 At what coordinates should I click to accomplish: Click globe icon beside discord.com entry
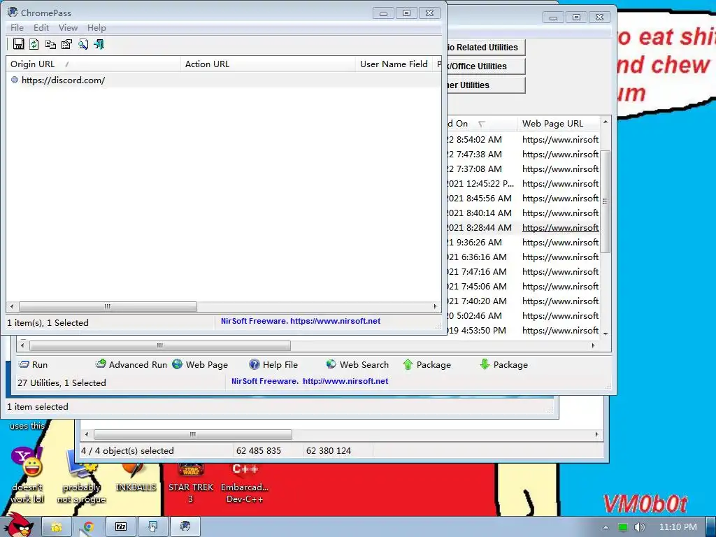click(x=15, y=80)
